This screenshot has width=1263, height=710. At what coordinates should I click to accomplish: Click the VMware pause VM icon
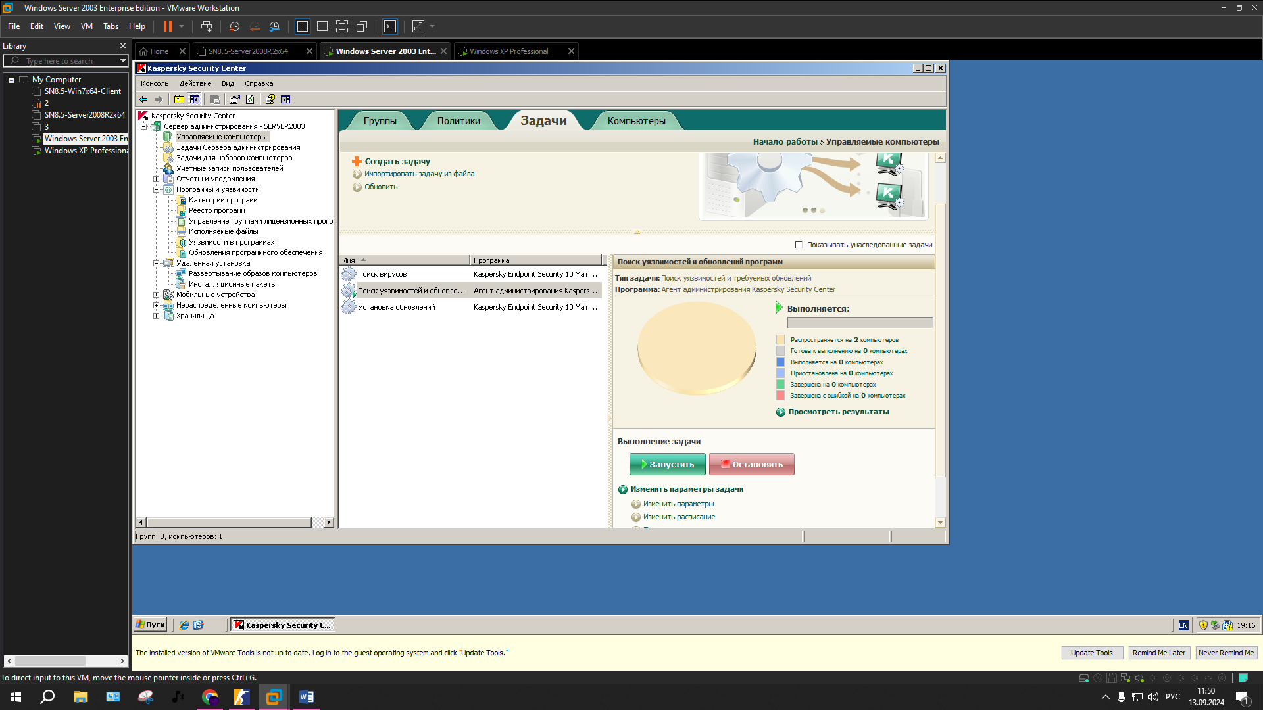coord(168,26)
